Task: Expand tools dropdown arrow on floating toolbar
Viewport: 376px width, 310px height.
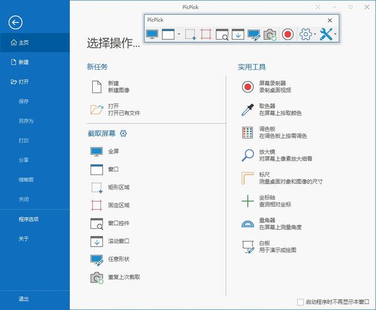Action: [x=335, y=34]
